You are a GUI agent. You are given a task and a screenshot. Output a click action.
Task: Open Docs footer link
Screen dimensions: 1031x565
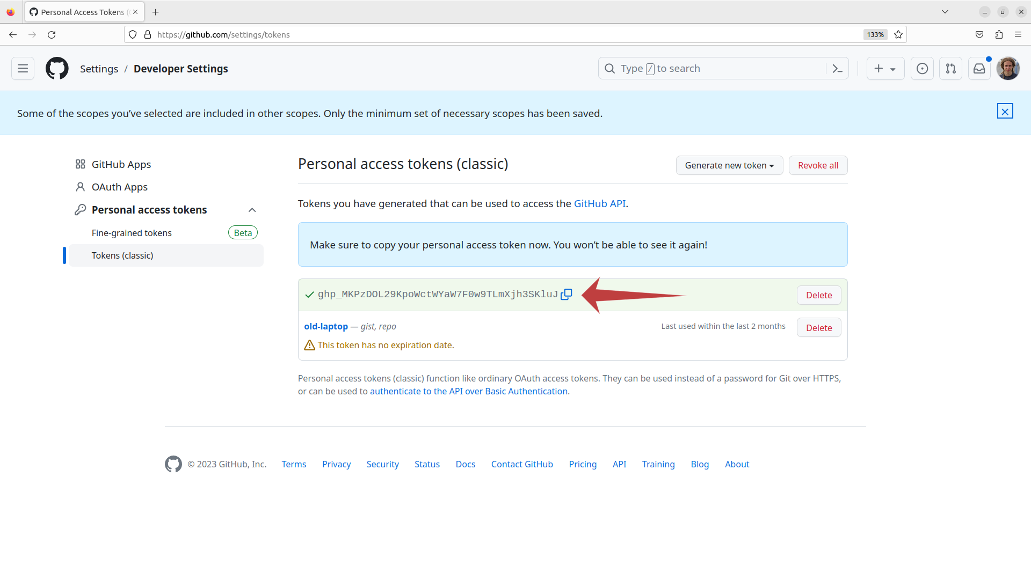click(466, 464)
